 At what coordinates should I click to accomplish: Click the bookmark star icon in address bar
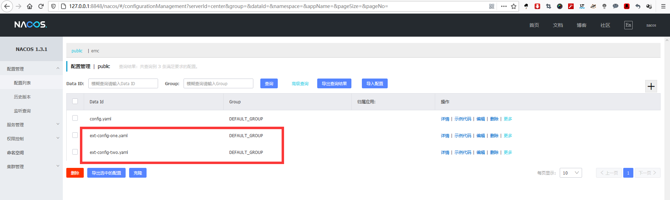[514, 6]
